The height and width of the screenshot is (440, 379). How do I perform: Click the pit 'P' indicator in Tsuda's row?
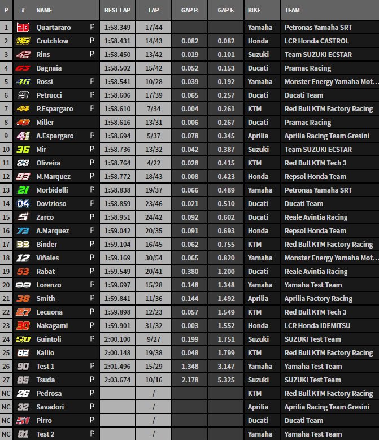(x=92, y=380)
